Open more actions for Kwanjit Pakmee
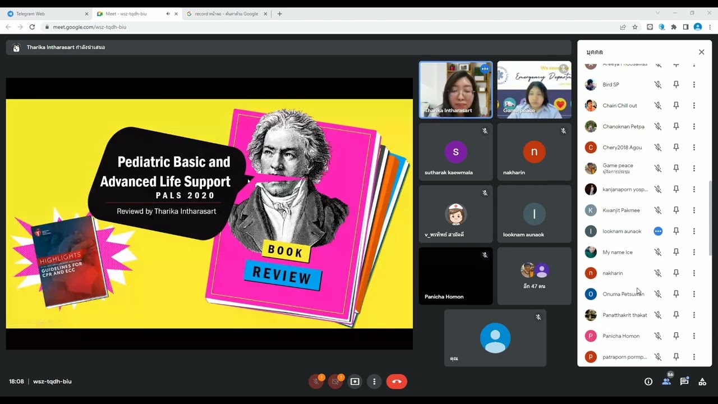 coord(694,210)
